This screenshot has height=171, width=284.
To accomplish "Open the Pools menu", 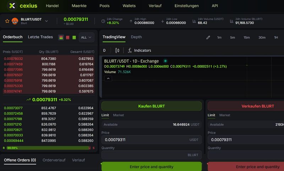I will (x=104, y=6).
